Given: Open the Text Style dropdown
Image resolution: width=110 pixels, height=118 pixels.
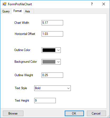Looking at the screenshot, I should pos(52,88).
